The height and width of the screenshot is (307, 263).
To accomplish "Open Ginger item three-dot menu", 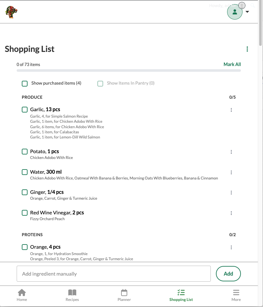I will pos(231,193).
